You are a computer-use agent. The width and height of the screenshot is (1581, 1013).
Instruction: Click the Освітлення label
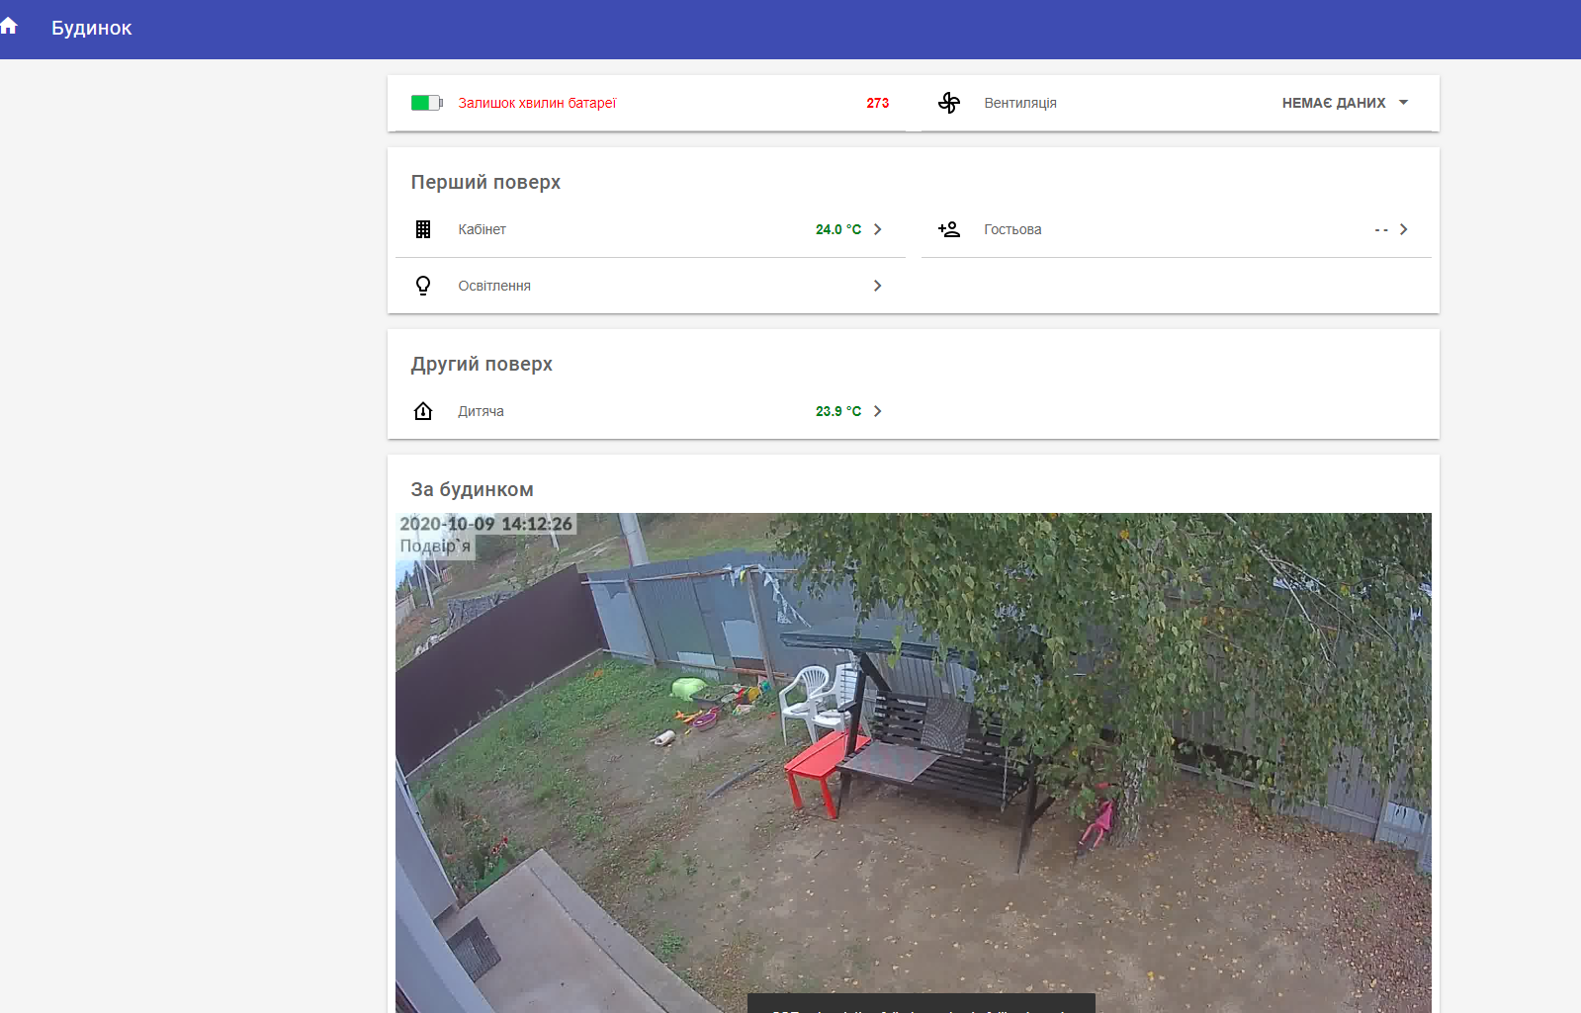coord(494,286)
